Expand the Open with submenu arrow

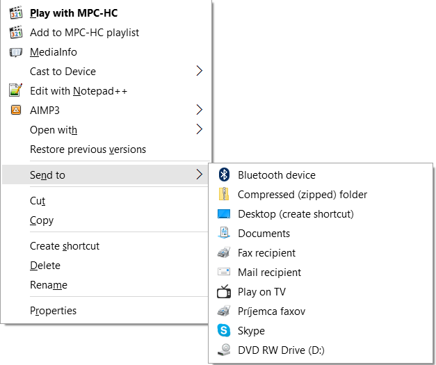(x=200, y=129)
